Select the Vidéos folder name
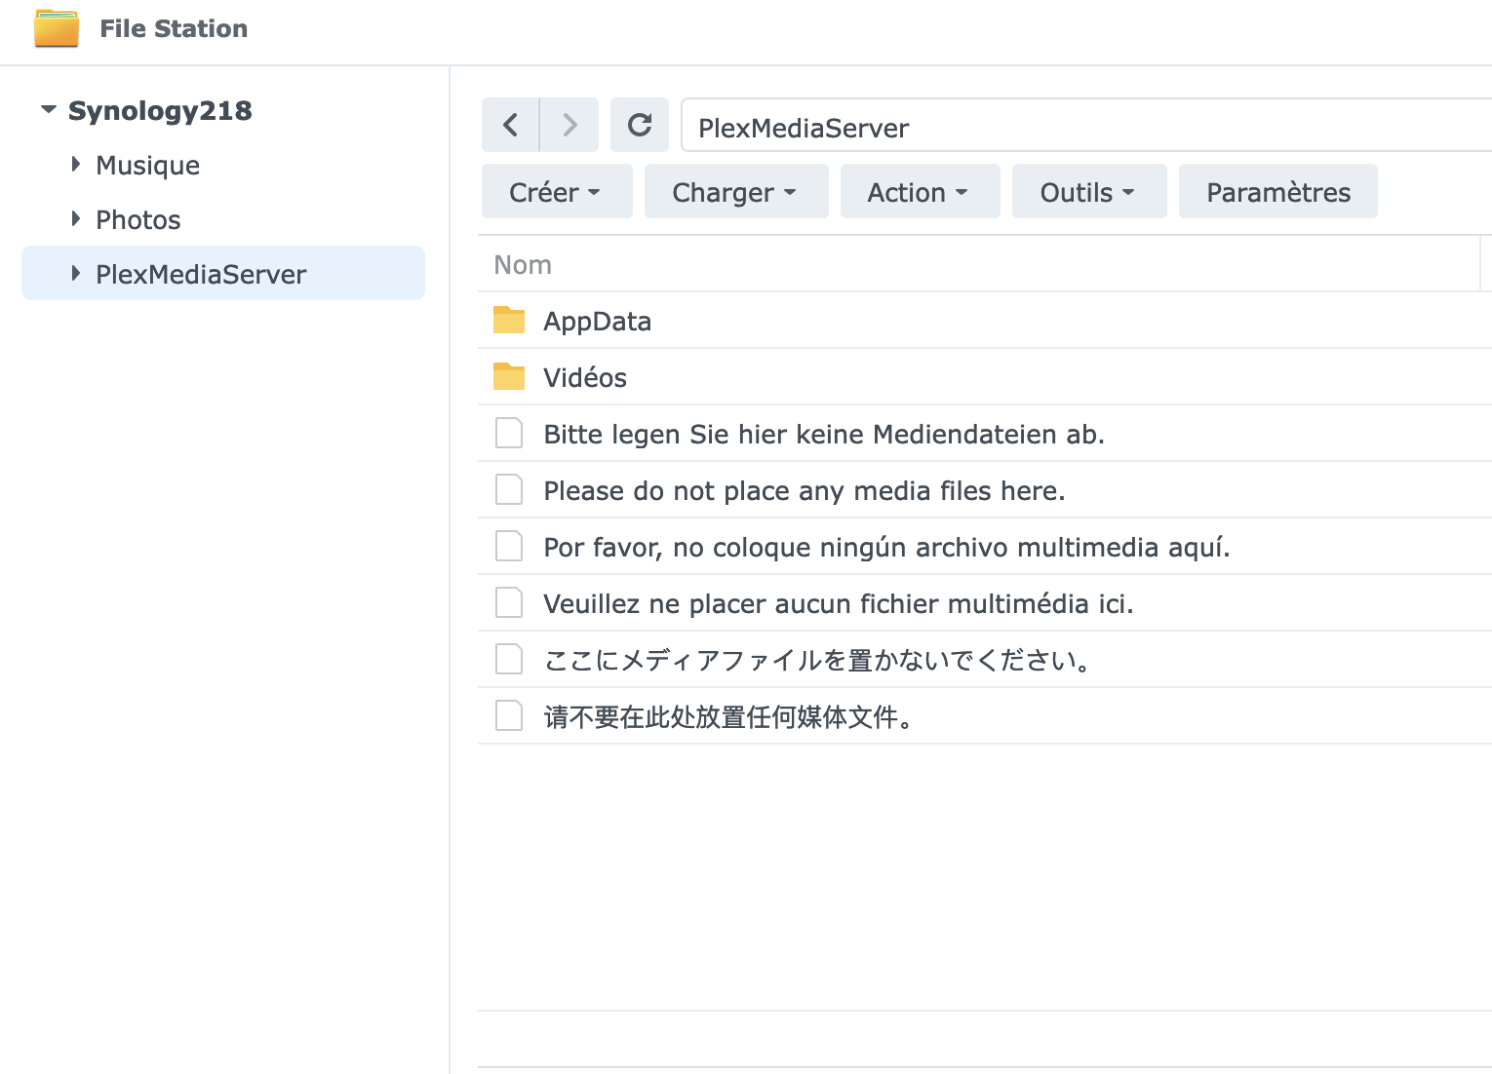 tap(585, 378)
